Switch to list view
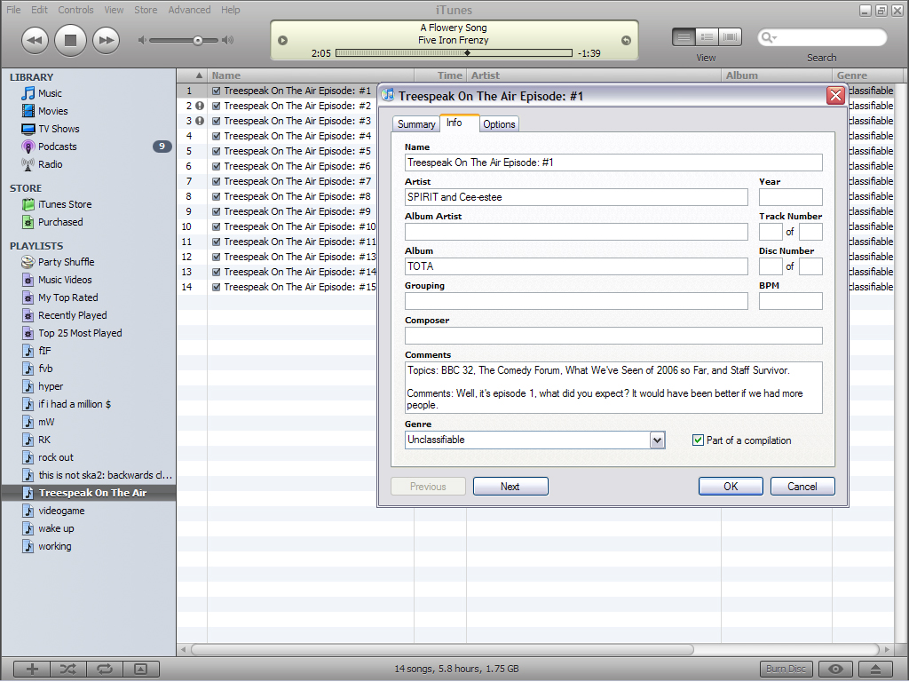This screenshot has width=909, height=682. tap(684, 37)
